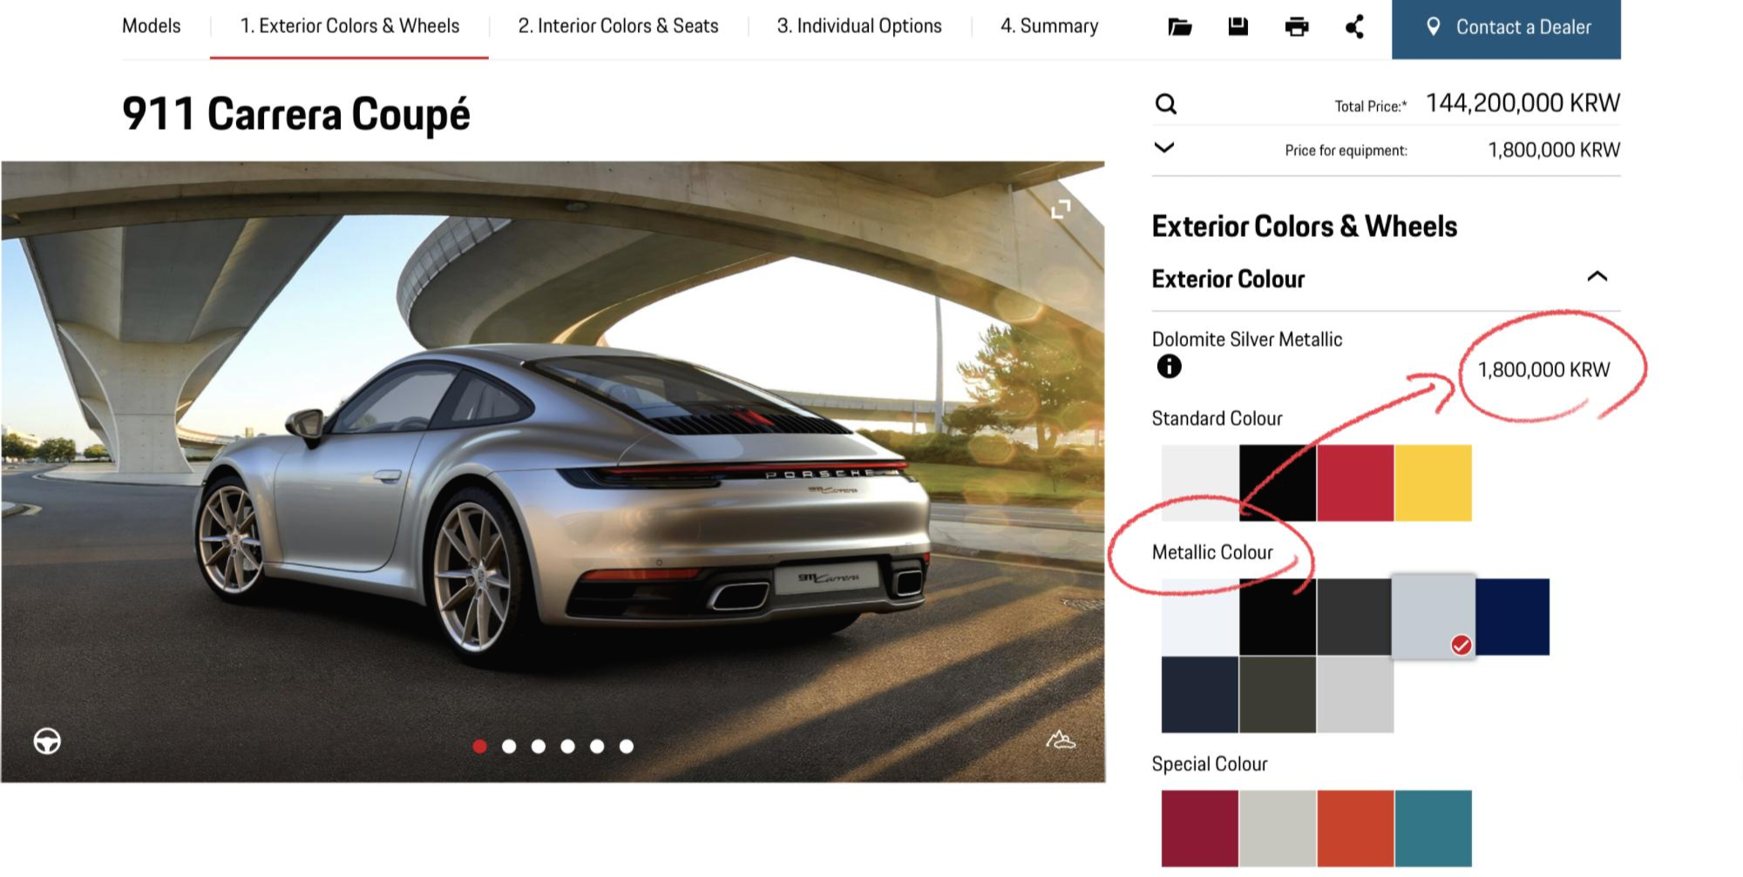Click the location pin icon
Viewport: 1743px width, 877px height.
point(1433,27)
